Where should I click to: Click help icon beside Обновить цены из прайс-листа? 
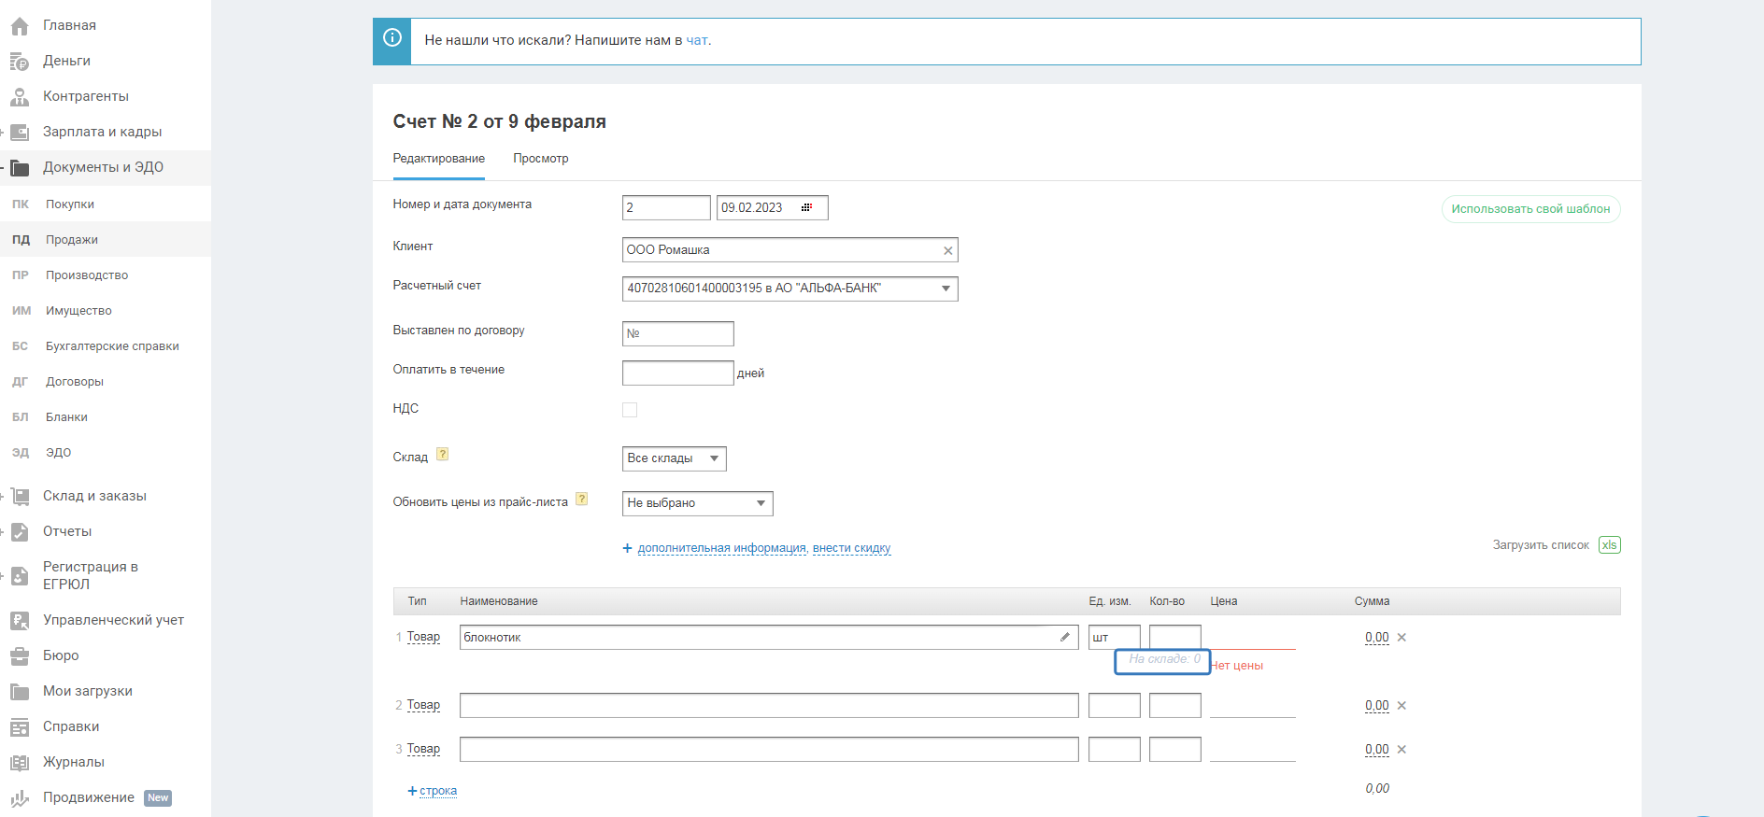(581, 500)
